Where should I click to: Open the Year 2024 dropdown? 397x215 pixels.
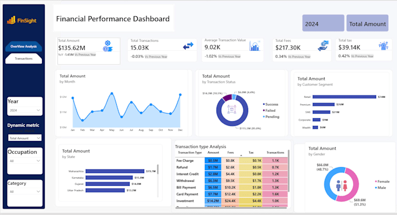click(x=25, y=110)
